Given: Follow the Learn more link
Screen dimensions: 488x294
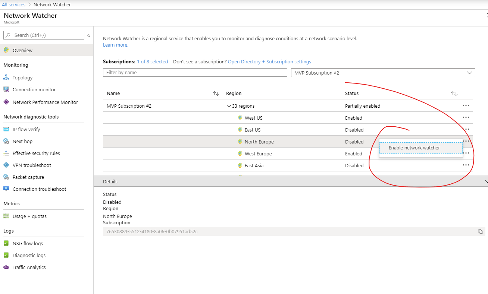Looking at the screenshot, I should coord(115,45).
